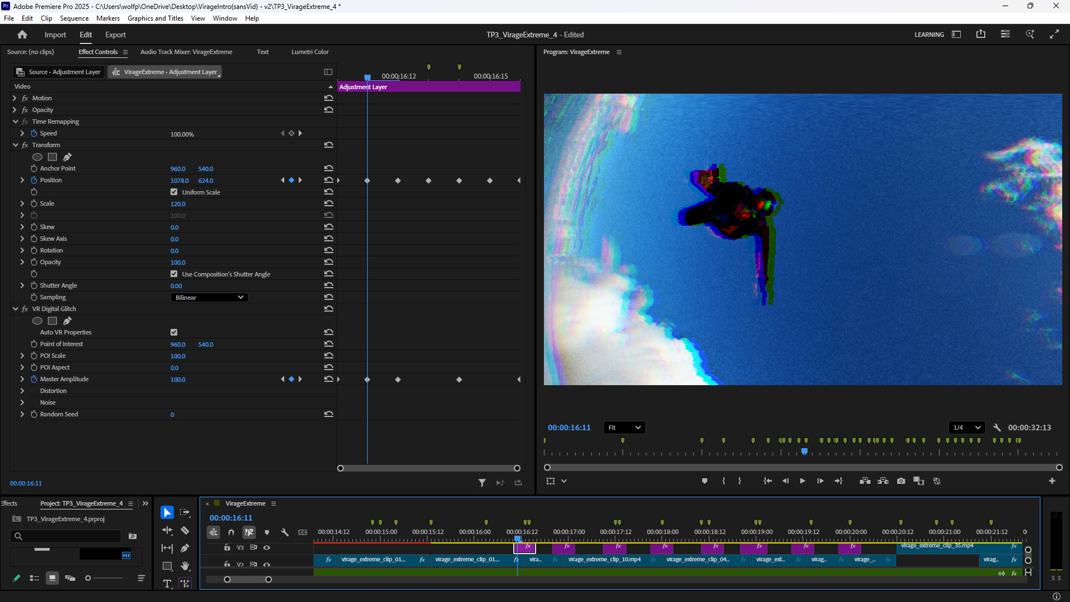Image resolution: width=1070 pixels, height=602 pixels.
Task: Click the Export Frame camera icon
Action: point(901,481)
